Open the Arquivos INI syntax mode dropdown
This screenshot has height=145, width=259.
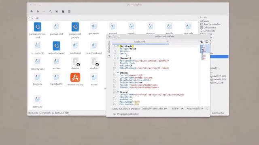point(195,109)
